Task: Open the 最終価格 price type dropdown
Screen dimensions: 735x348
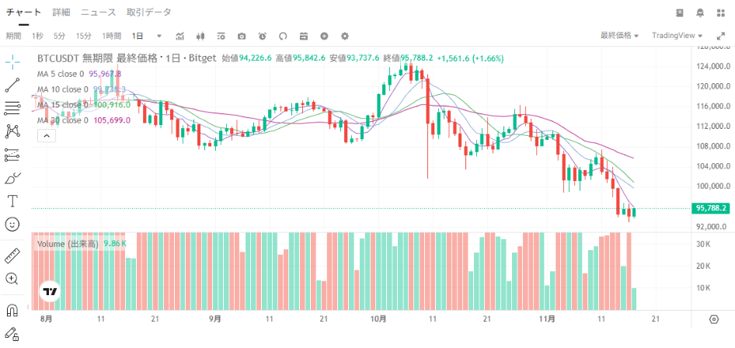Action: (x=619, y=36)
